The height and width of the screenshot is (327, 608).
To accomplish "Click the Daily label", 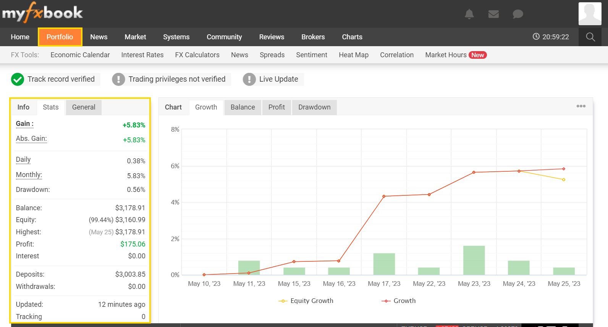I will pyautogui.click(x=23, y=159).
